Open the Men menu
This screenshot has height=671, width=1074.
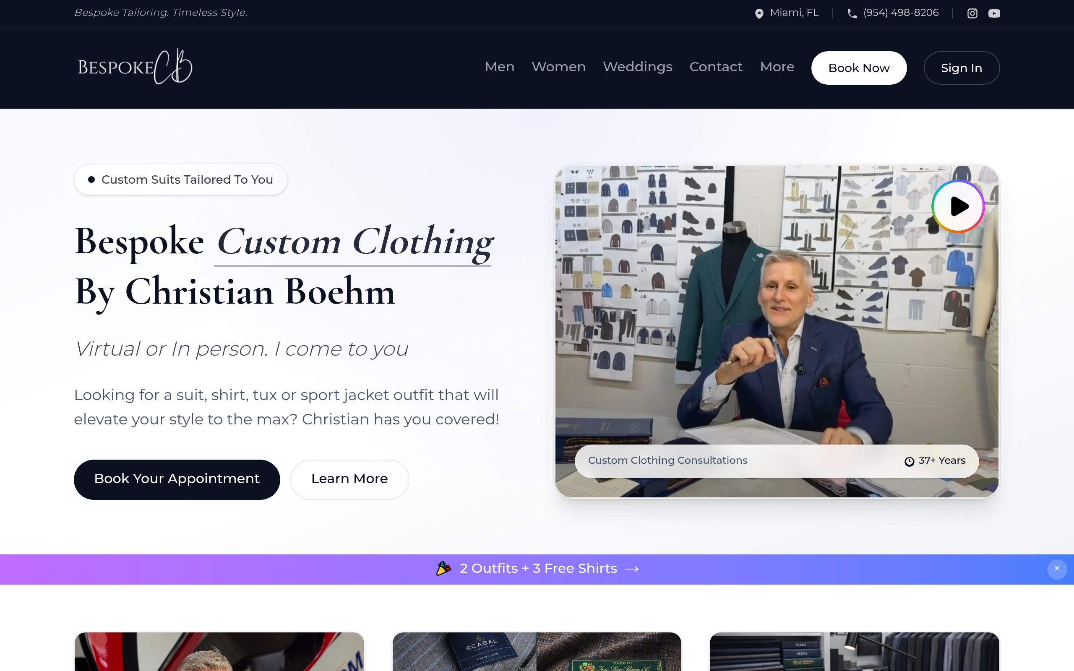click(x=499, y=67)
